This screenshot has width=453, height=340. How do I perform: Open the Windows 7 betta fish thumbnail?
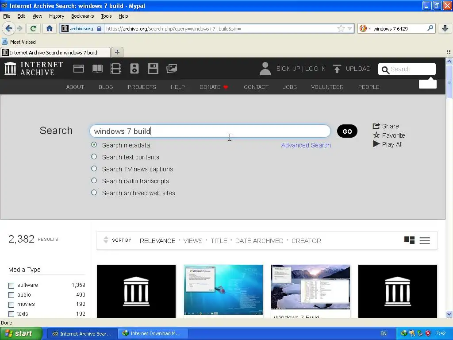coord(223,290)
